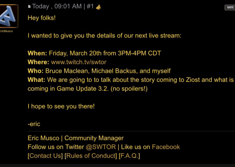Open the #1 post permalink
This screenshot has width=235, height=167.
91,7
